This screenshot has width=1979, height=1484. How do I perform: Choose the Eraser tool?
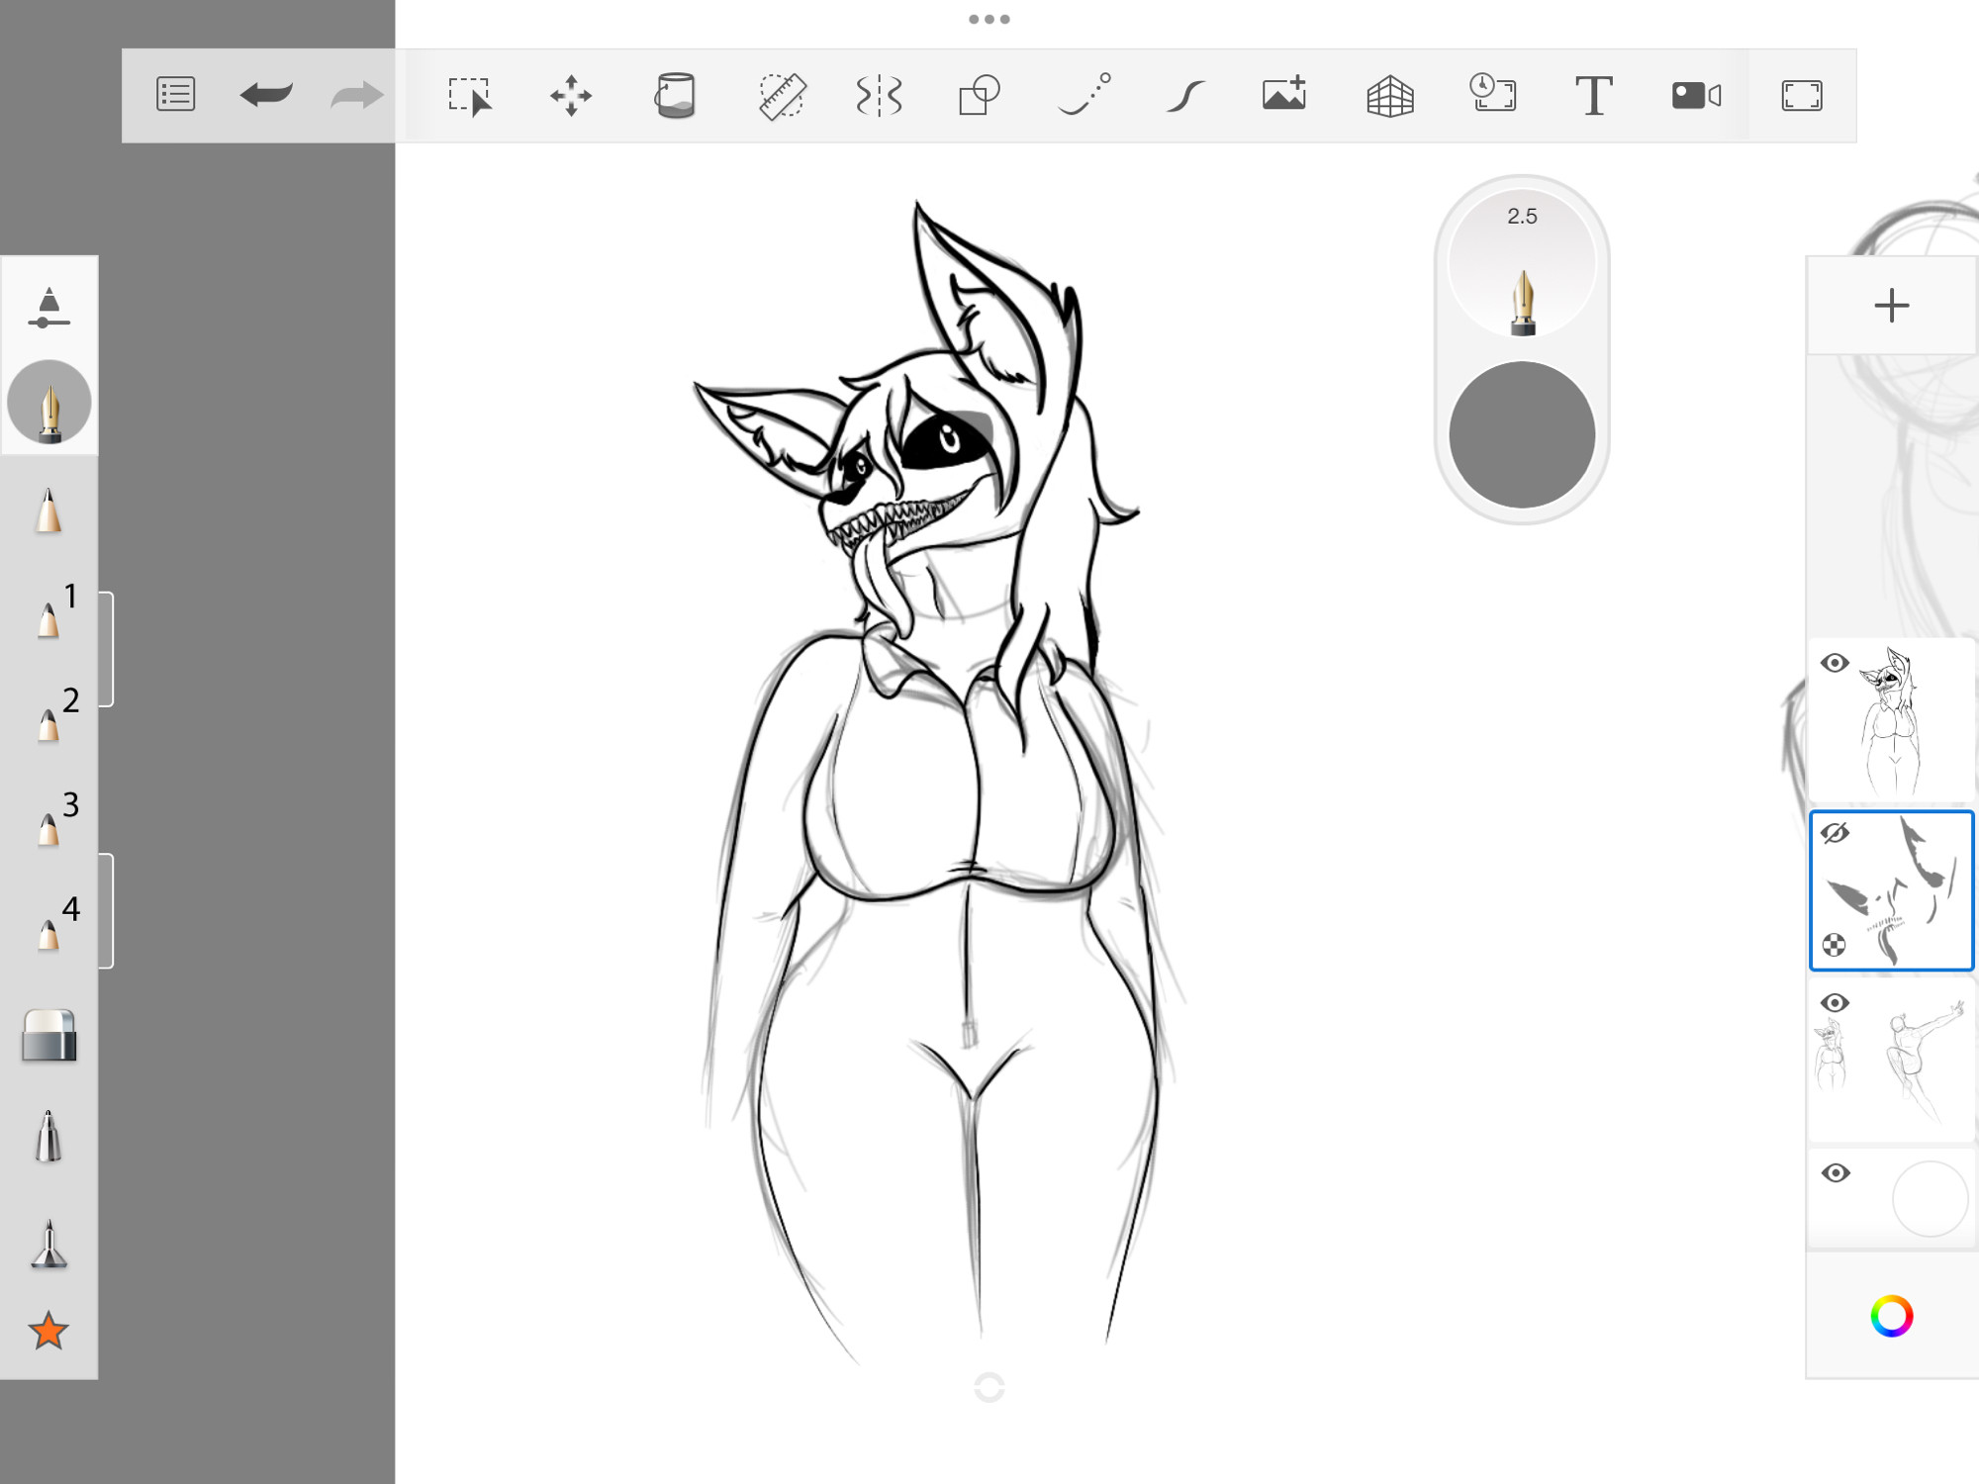(x=48, y=1036)
